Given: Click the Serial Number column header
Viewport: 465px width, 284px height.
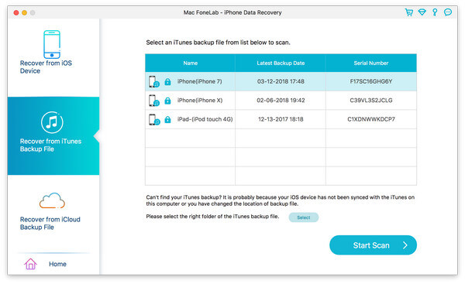Looking at the screenshot, I should [371, 63].
